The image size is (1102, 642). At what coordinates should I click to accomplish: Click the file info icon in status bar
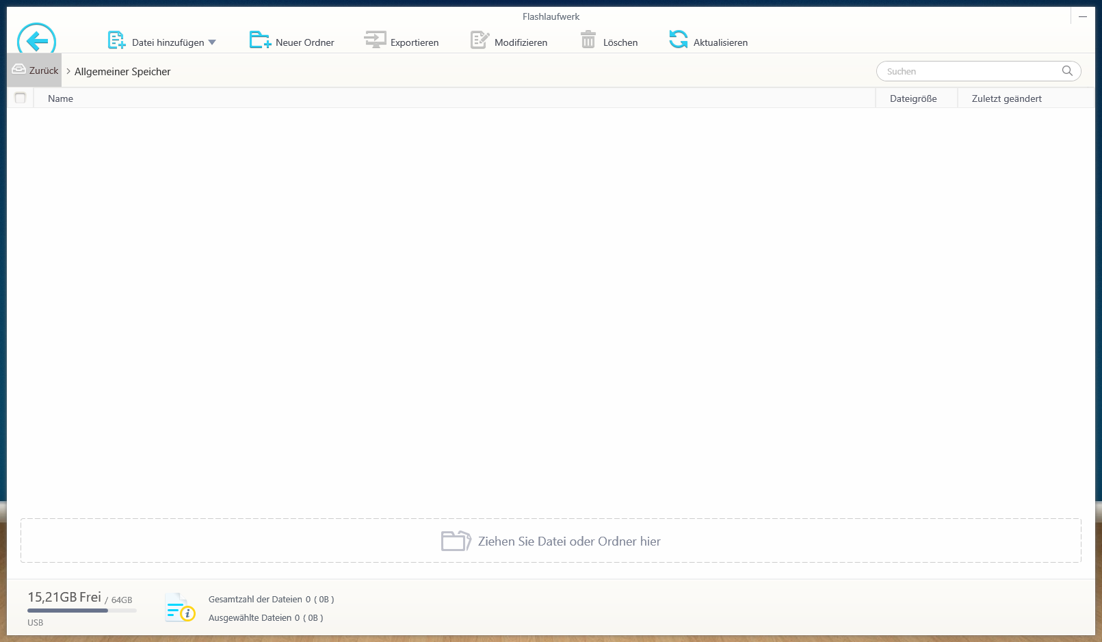pyautogui.click(x=180, y=608)
